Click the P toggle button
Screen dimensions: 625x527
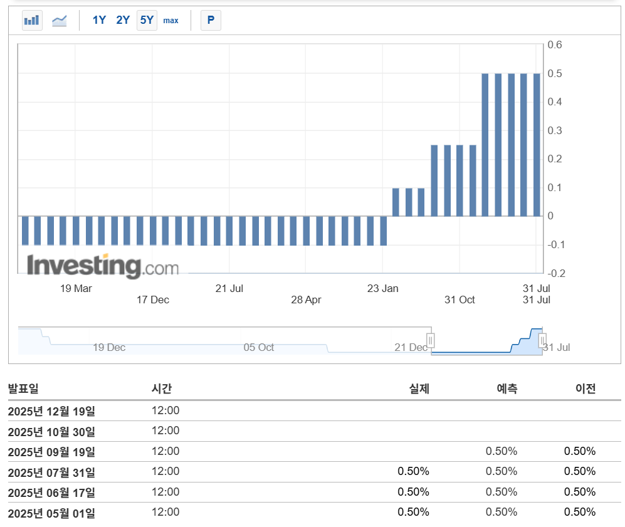[211, 20]
